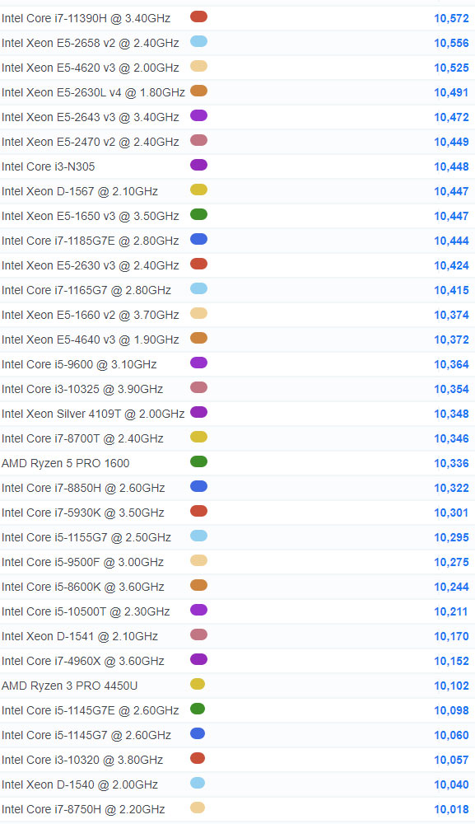Viewport: 475px width, 824px height.
Task: Click the score 10,152
Action: tap(451, 661)
